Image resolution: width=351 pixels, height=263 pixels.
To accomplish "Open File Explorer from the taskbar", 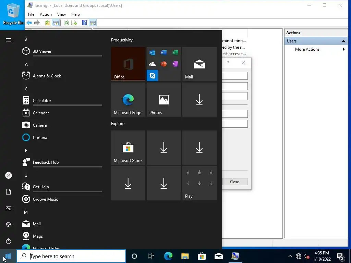I will click(x=185, y=256).
